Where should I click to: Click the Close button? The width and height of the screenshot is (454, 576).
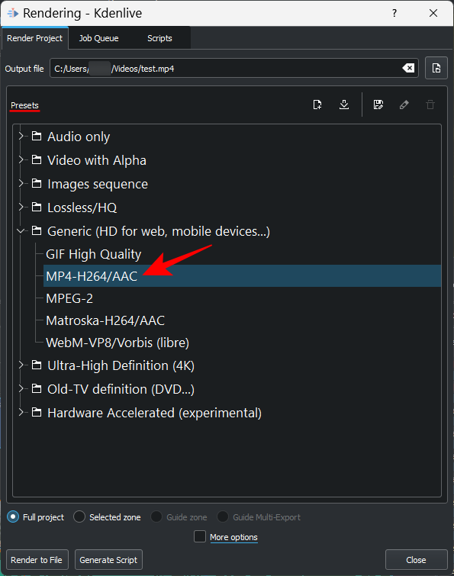tap(416, 560)
